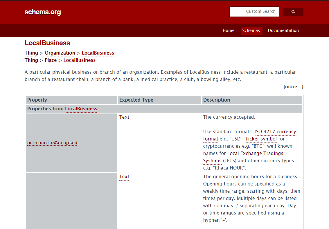Open the Properties from LocalBusiness link
The height and width of the screenshot is (229, 329).
coord(81,109)
